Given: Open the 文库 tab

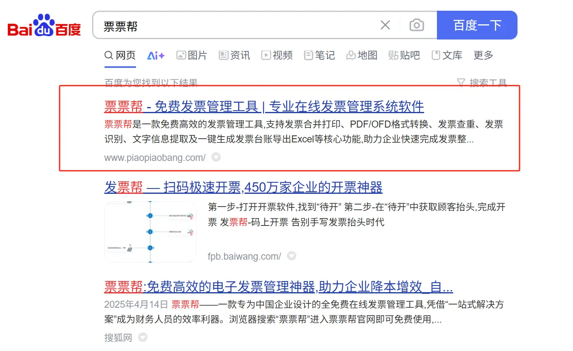Looking at the screenshot, I should click(x=447, y=56).
